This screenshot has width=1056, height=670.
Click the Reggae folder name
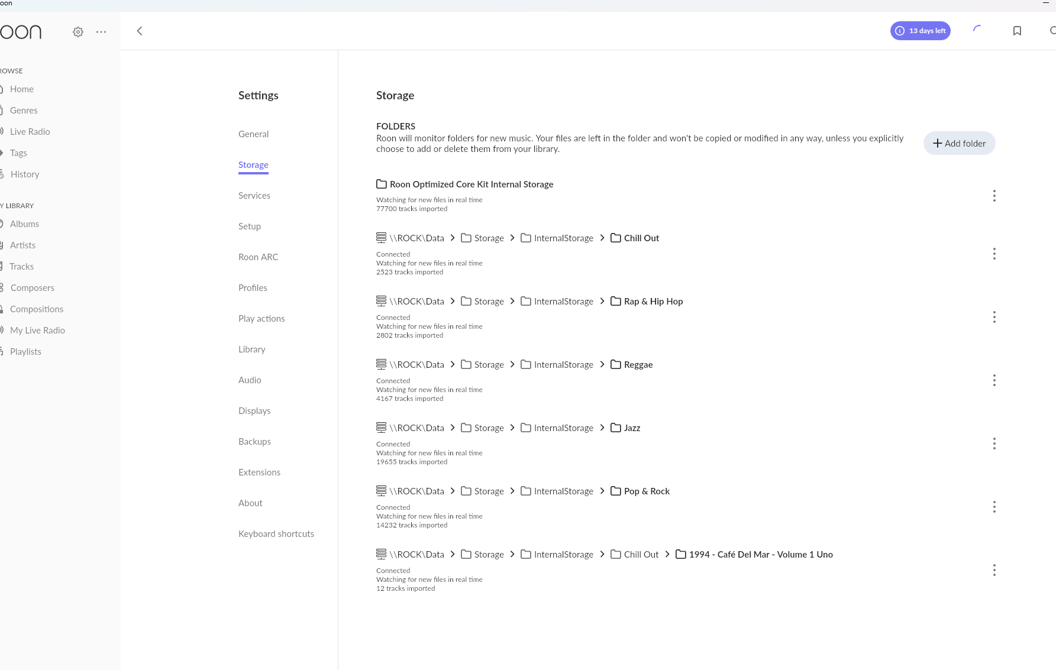click(638, 365)
